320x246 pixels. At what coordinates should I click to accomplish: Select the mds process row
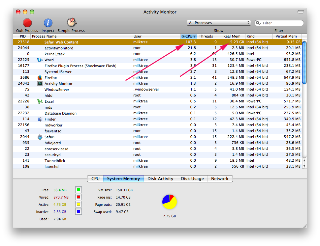158,107
